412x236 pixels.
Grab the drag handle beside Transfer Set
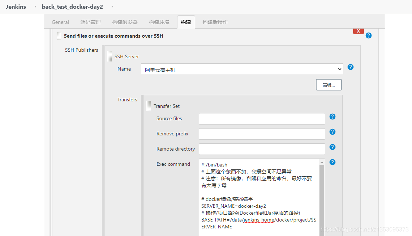[x=149, y=106]
